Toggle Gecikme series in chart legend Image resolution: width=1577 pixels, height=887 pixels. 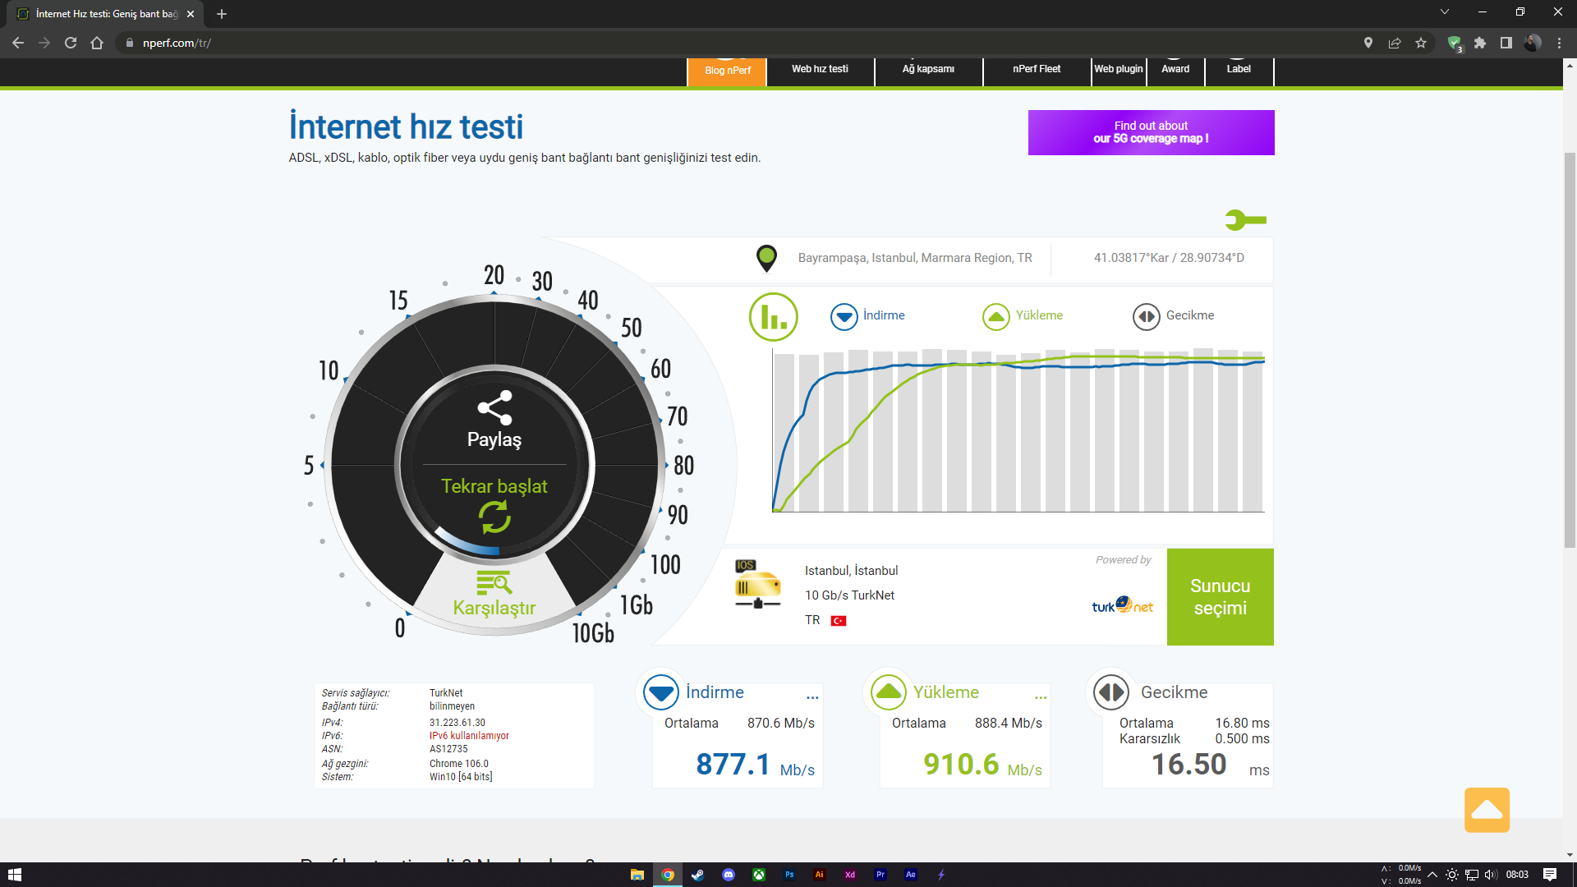click(x=1174, y=316)
